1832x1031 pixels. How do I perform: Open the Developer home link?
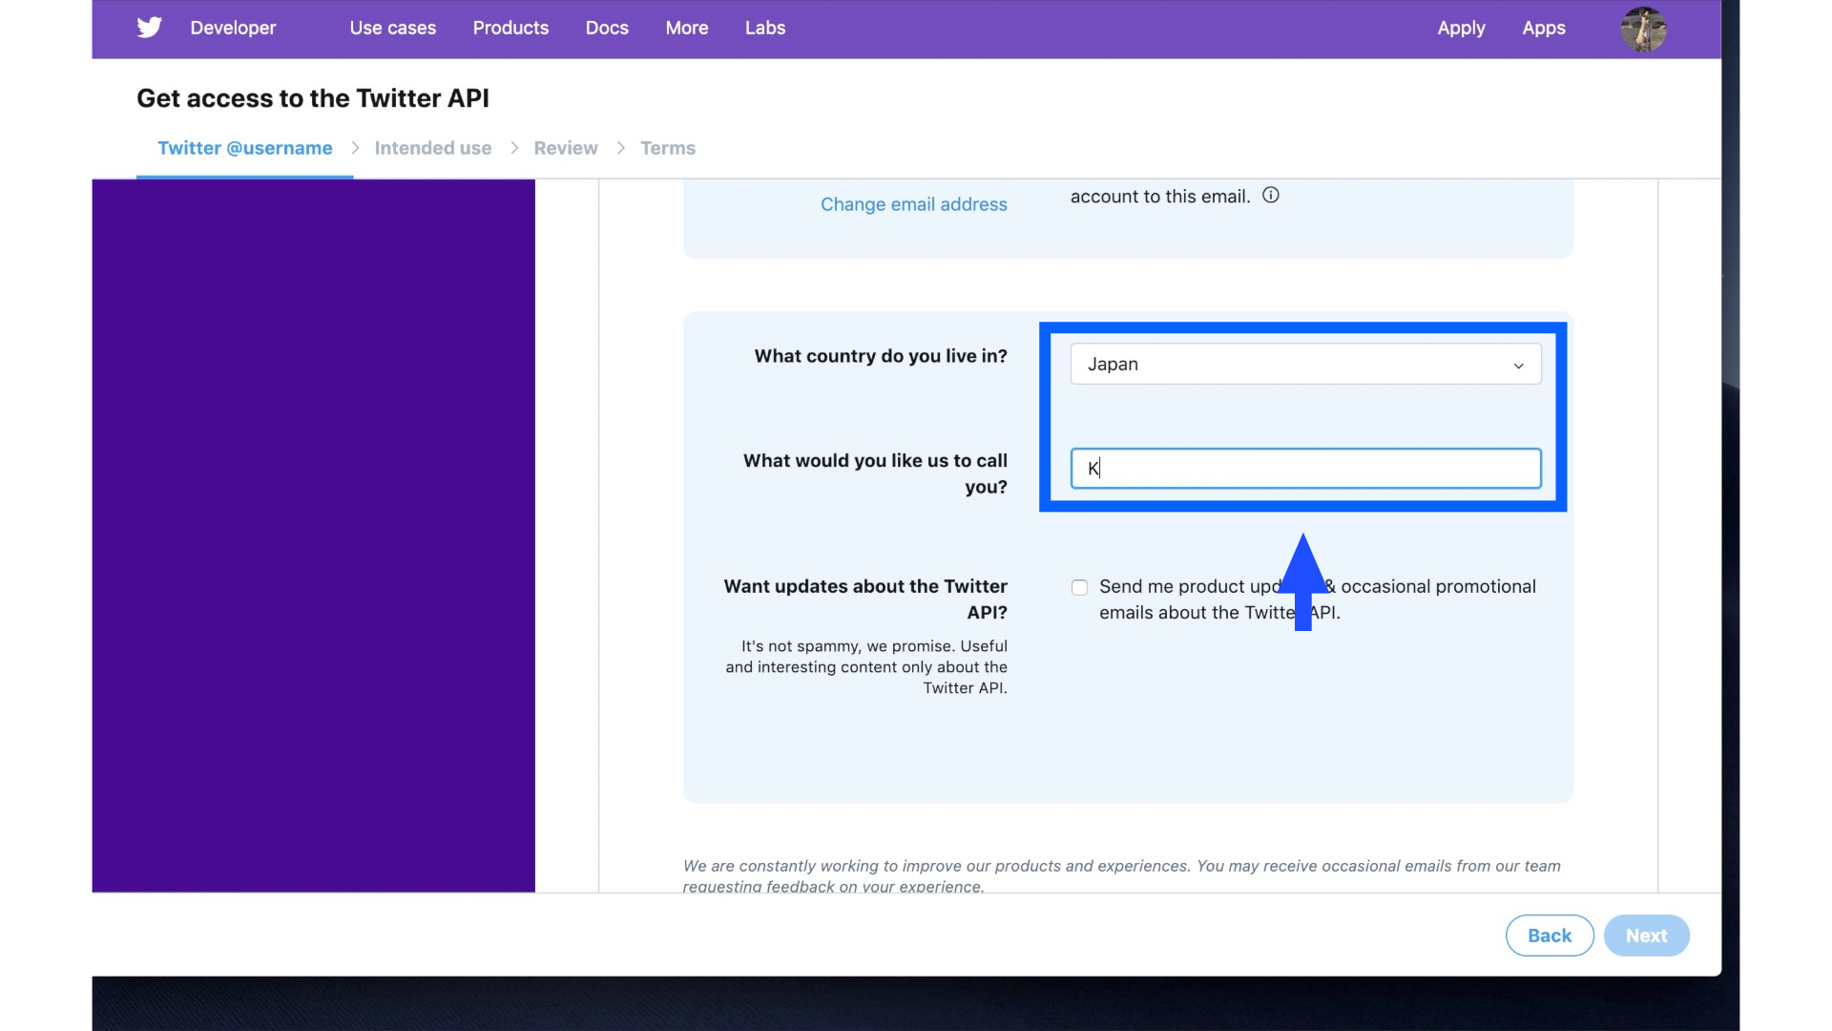[233, 28]
